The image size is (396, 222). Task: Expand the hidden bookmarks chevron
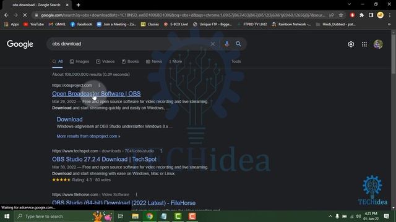(389, 24)
